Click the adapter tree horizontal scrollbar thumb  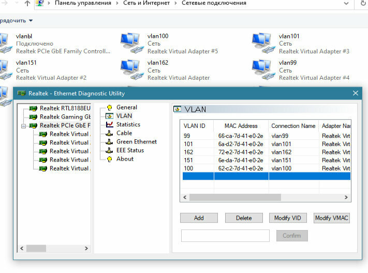(36, 248)
